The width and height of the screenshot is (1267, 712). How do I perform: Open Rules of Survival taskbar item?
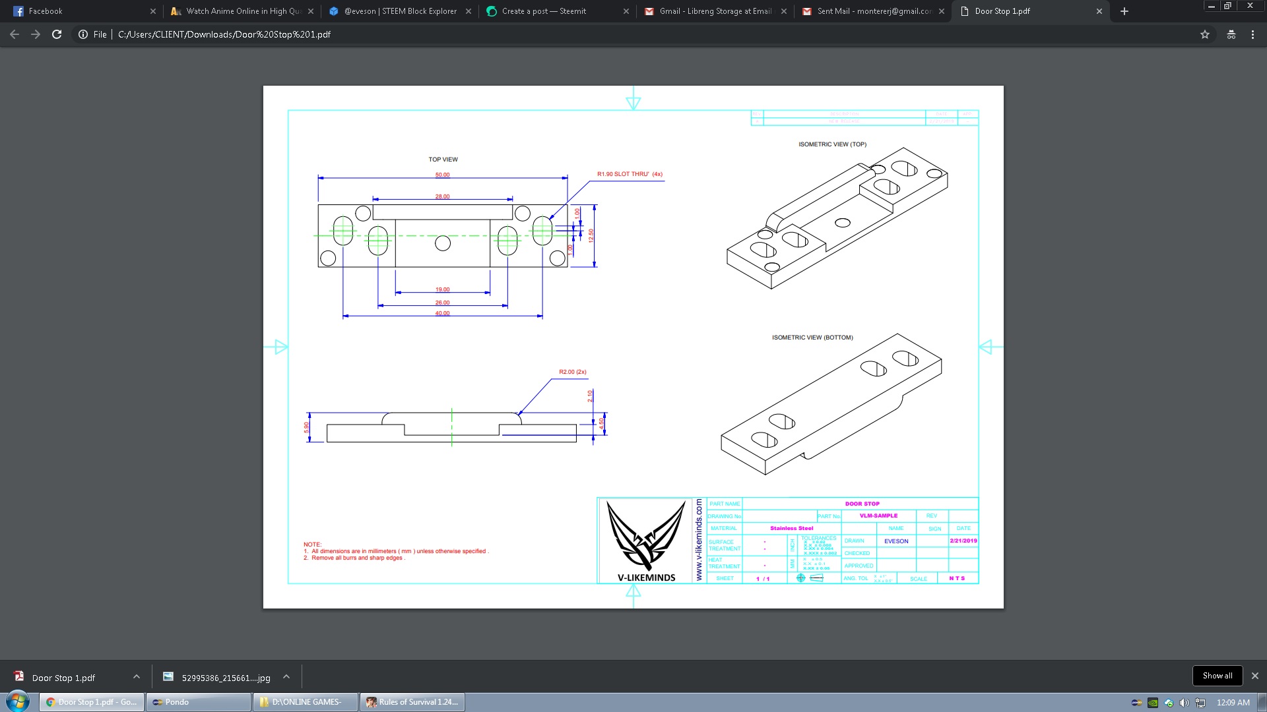click(412, 702)
